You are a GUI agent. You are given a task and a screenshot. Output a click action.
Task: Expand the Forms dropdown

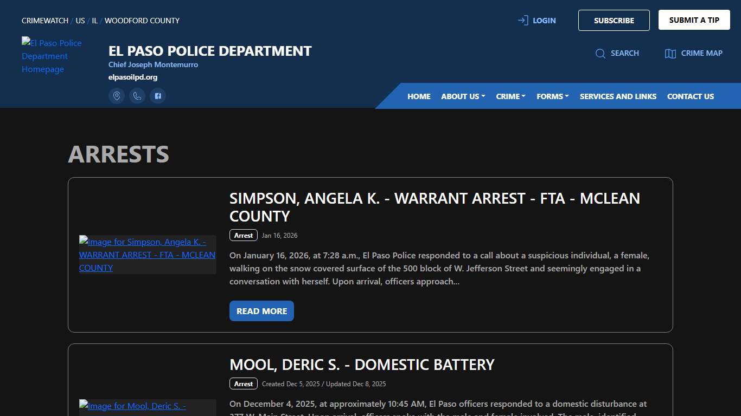pyautogui.click(x=552, y=96)
